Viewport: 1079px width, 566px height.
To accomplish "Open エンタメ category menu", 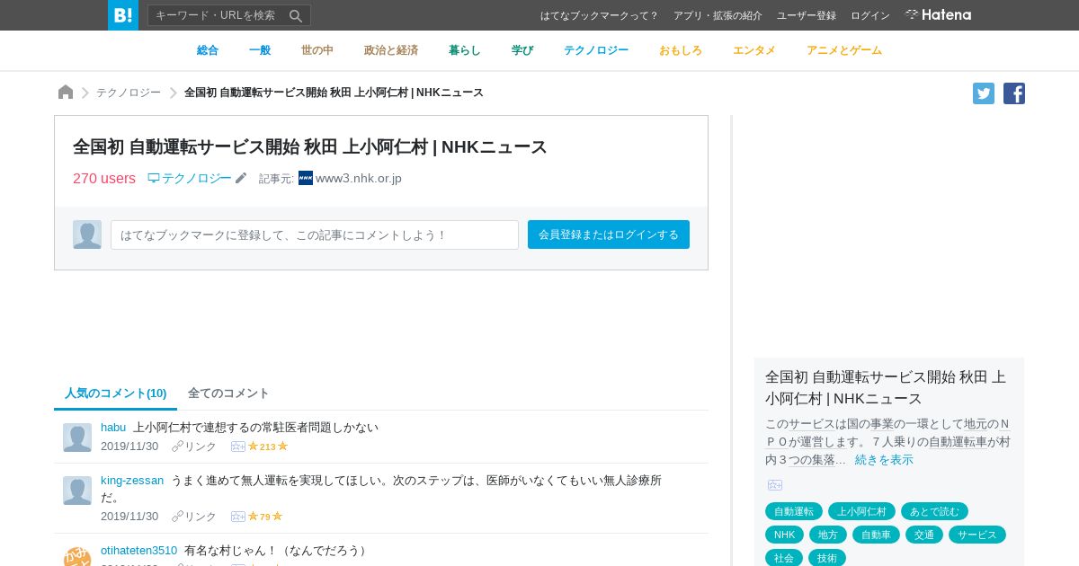I will (x=754, y=50).
